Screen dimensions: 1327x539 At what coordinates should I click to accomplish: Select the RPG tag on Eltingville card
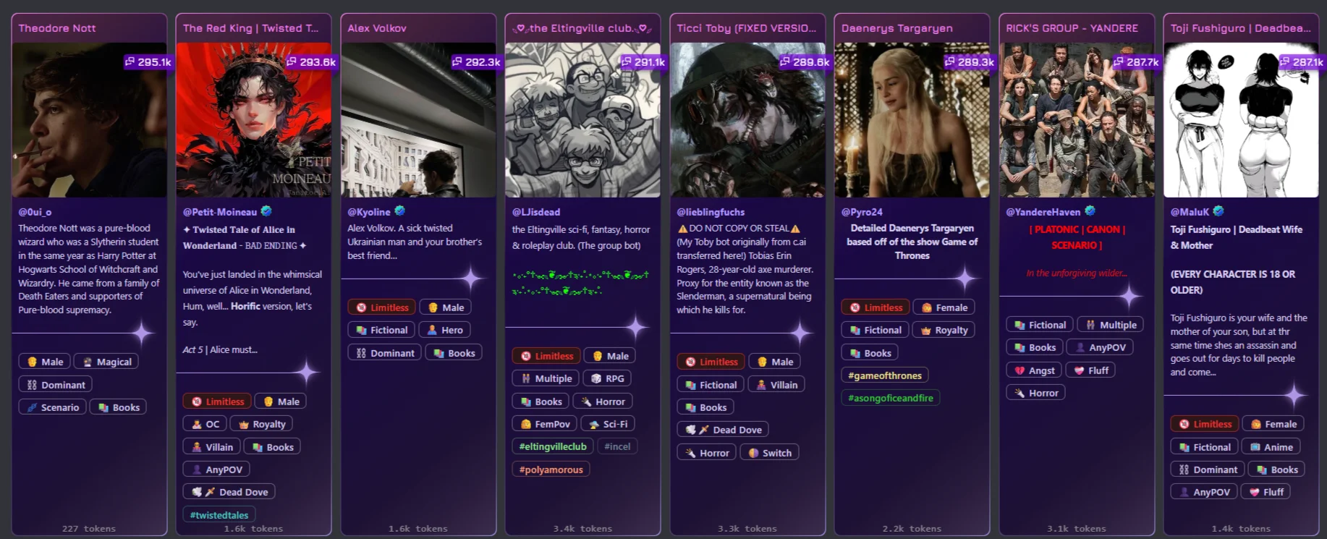[607, 378]
